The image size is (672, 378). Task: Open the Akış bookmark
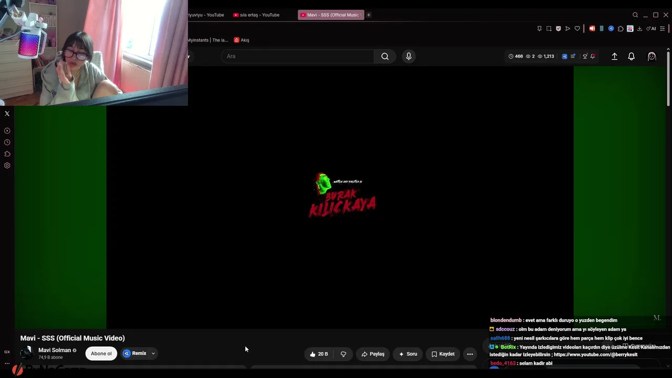click(241, 40)
